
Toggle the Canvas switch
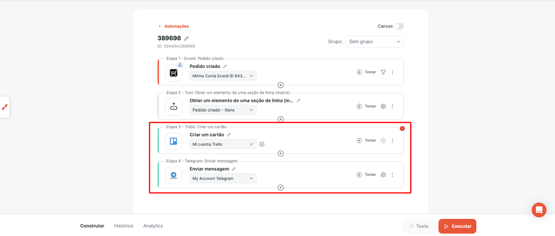[x=399, y=26]
